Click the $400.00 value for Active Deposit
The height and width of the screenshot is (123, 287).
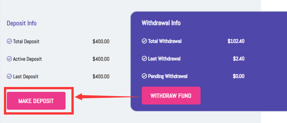pos(101,59)
